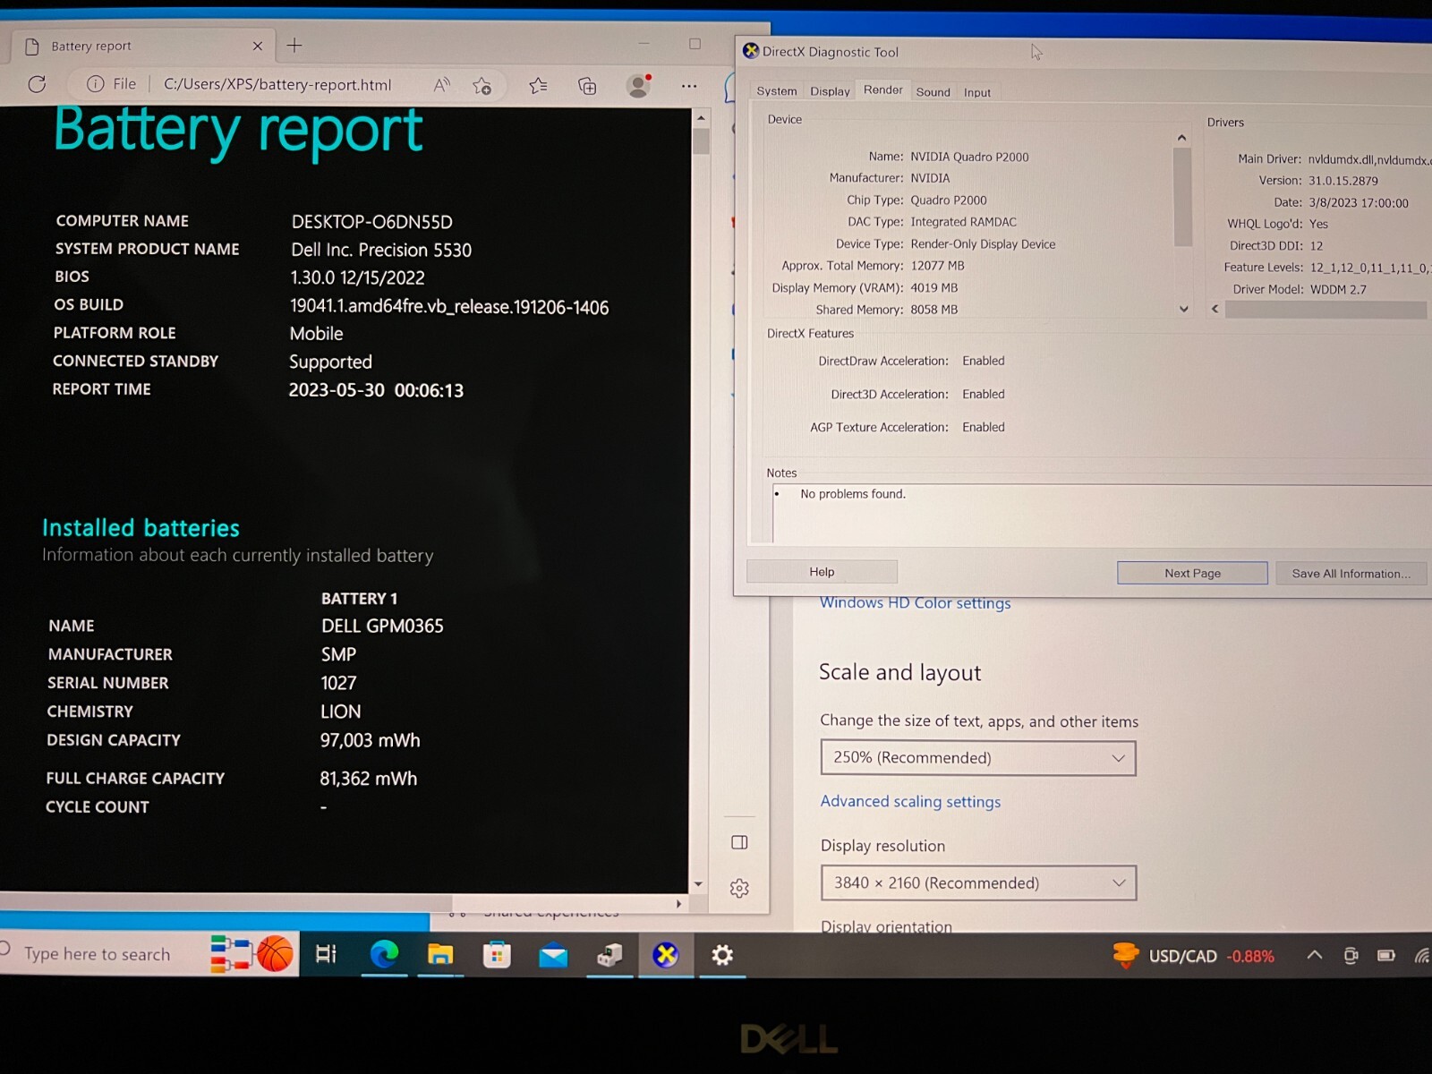Click the address bar showing battery-report.html
This screenshot has height=1074, width=1432.
pyautogui.click(x=277, y=85)
